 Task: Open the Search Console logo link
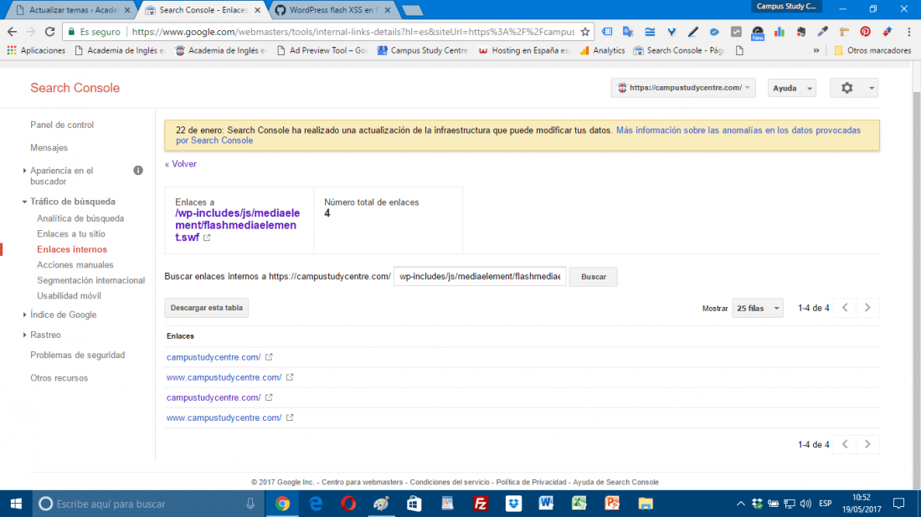[75, 88]
